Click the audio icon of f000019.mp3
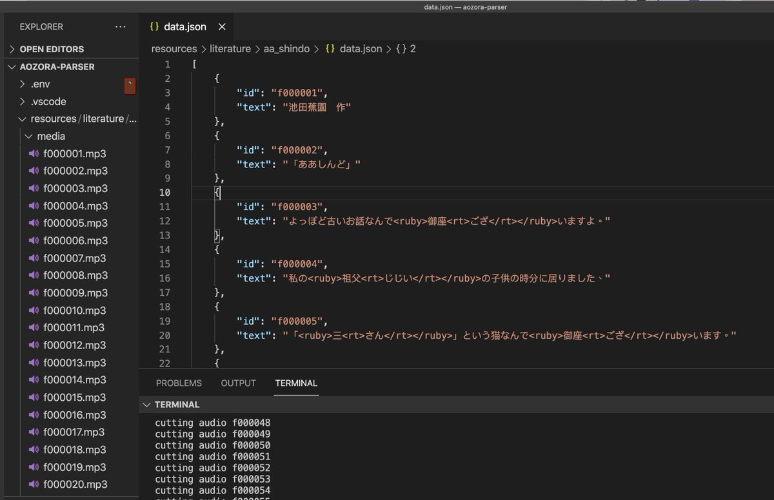Image resolution: width=774 pixels, height=500 pixels. click(34, 466)
